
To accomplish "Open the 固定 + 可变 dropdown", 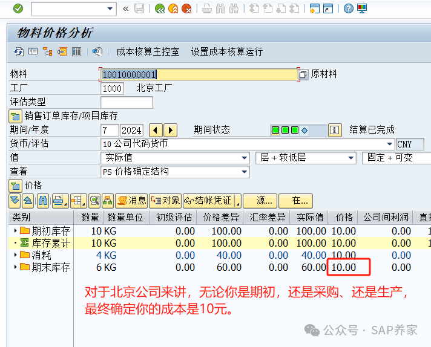I will [x=396, y=158].
